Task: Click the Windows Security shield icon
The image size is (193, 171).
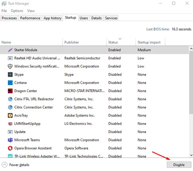Action: [10, 66]
